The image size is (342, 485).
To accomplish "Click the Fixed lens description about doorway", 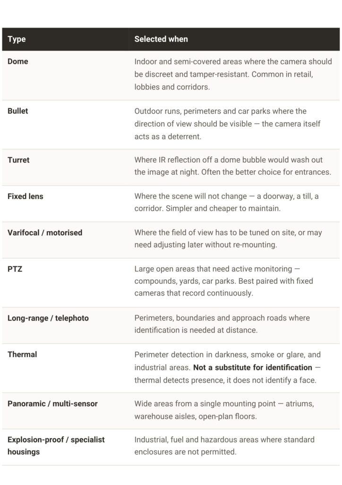I will (226, 202).
